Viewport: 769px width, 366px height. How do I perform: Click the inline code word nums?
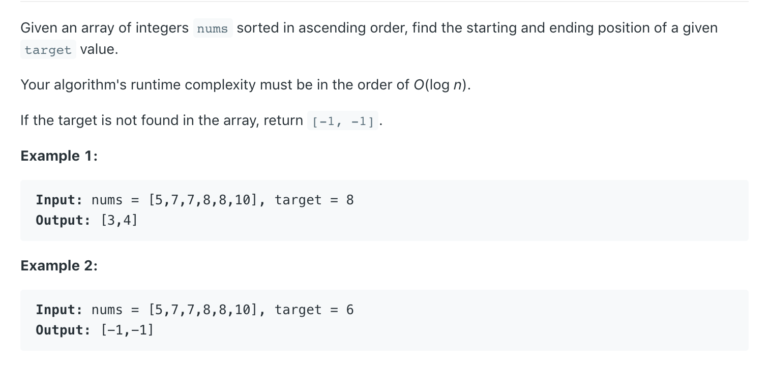pos(213,28)
